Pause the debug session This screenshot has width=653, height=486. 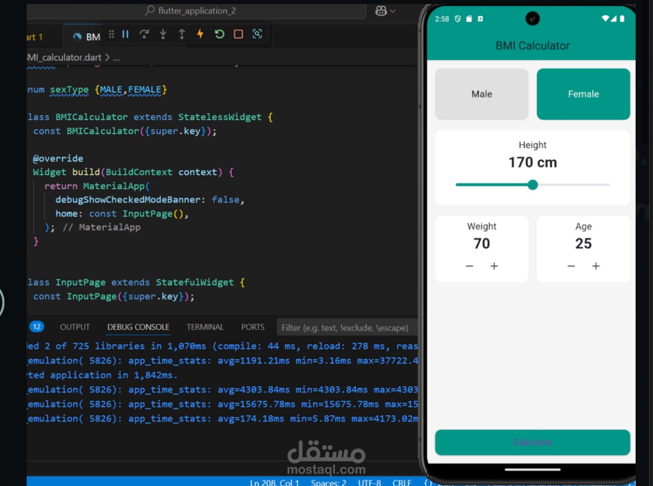[126, 34]
